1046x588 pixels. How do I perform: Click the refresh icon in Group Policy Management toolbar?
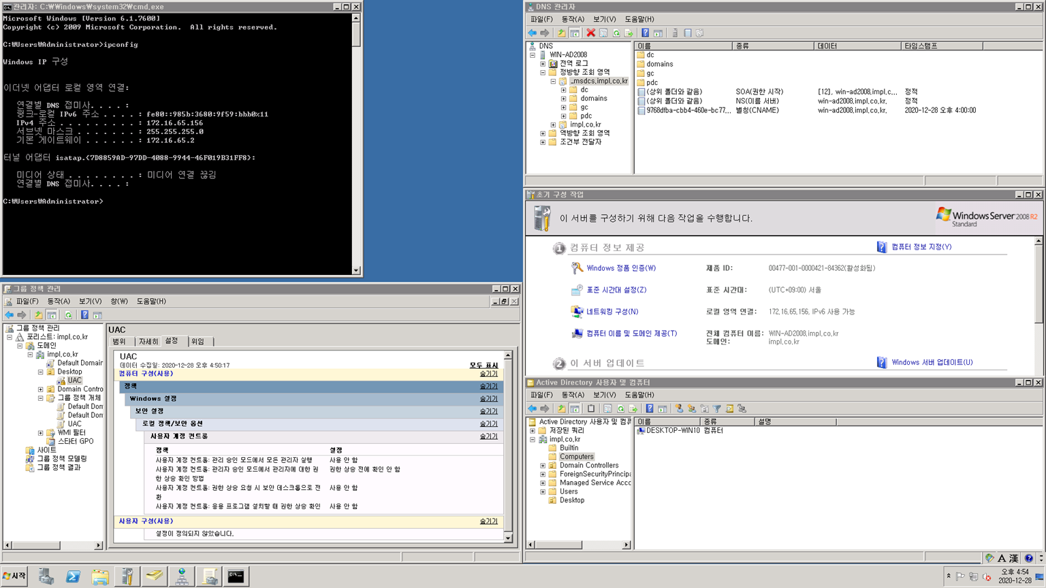(x=68, y=315)
